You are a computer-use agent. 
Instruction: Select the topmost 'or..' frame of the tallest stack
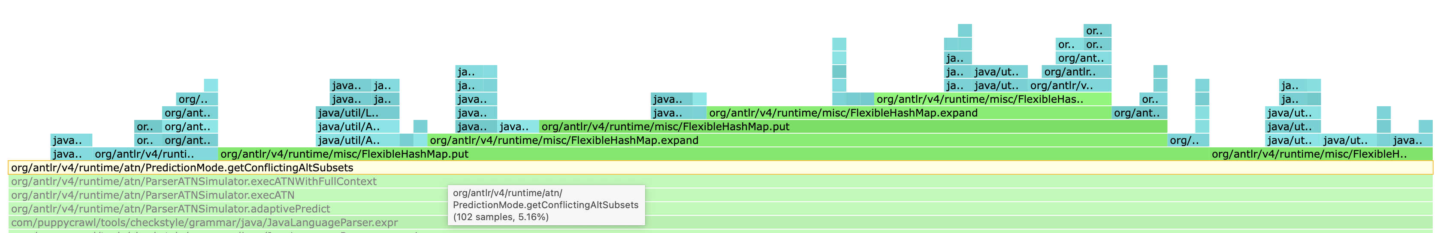click(1097, 31)
